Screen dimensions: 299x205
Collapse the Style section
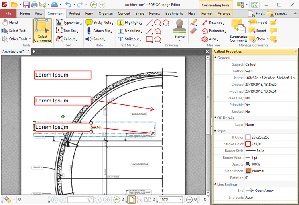point(215,131)
